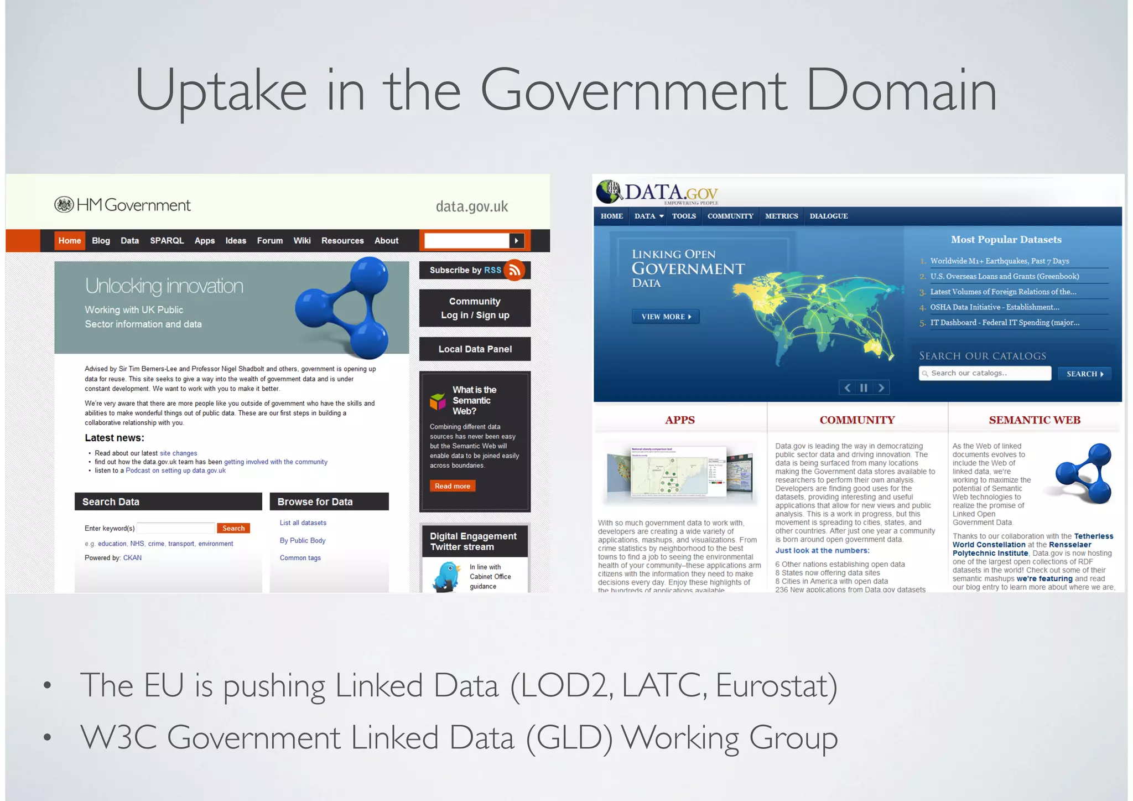Open IT Dashboard Federal IT Spending dataset
This screenshot has width=1133, height=801.
click(1005, 323)
